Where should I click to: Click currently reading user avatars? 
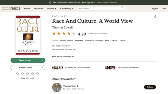tap(57, 68)
